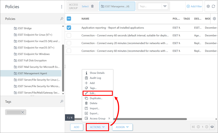This screenshot has width=218, height=133.
Task: Remove the tag using its X icon
Action: tap(23, 112)
